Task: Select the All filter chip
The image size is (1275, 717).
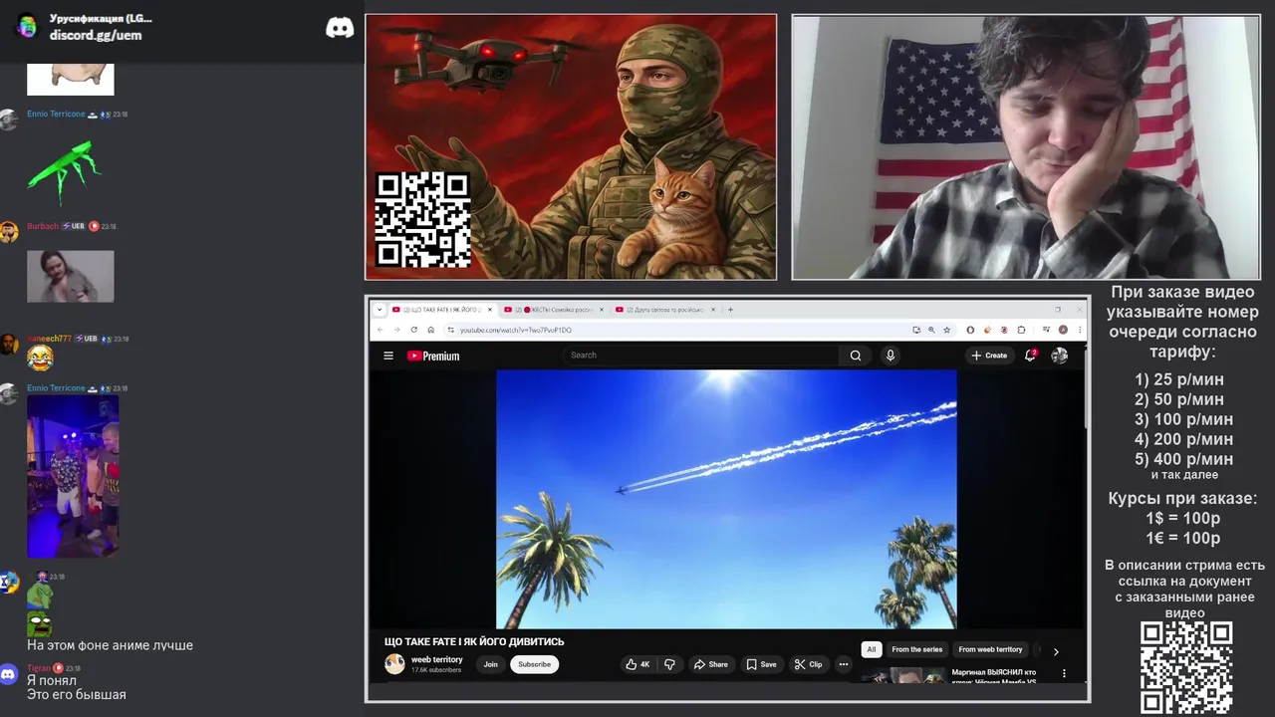Action: pos(872,649)
